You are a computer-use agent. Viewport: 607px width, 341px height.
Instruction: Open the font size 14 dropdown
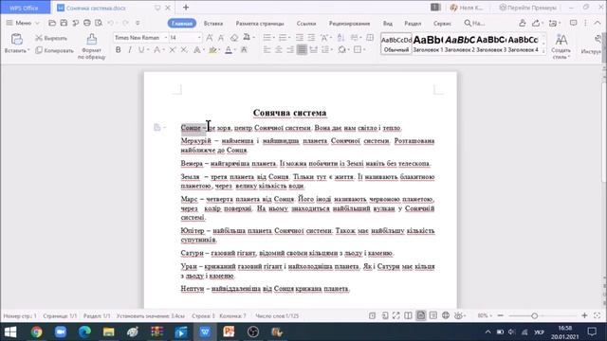pos(199,38)
